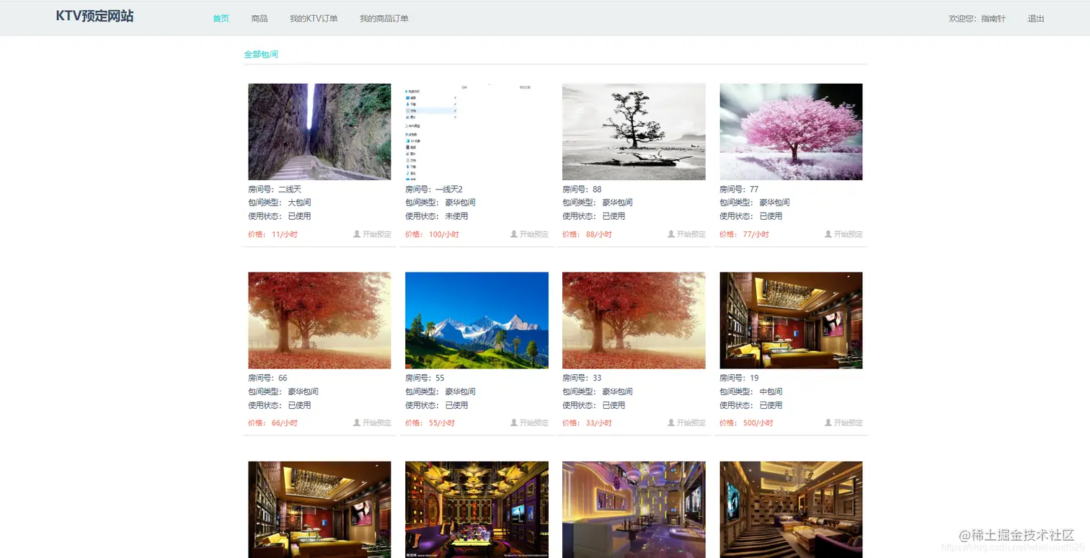1090x558 pixels.
Task: Click the person icon in room 19 card
Action: pos(828,423)
